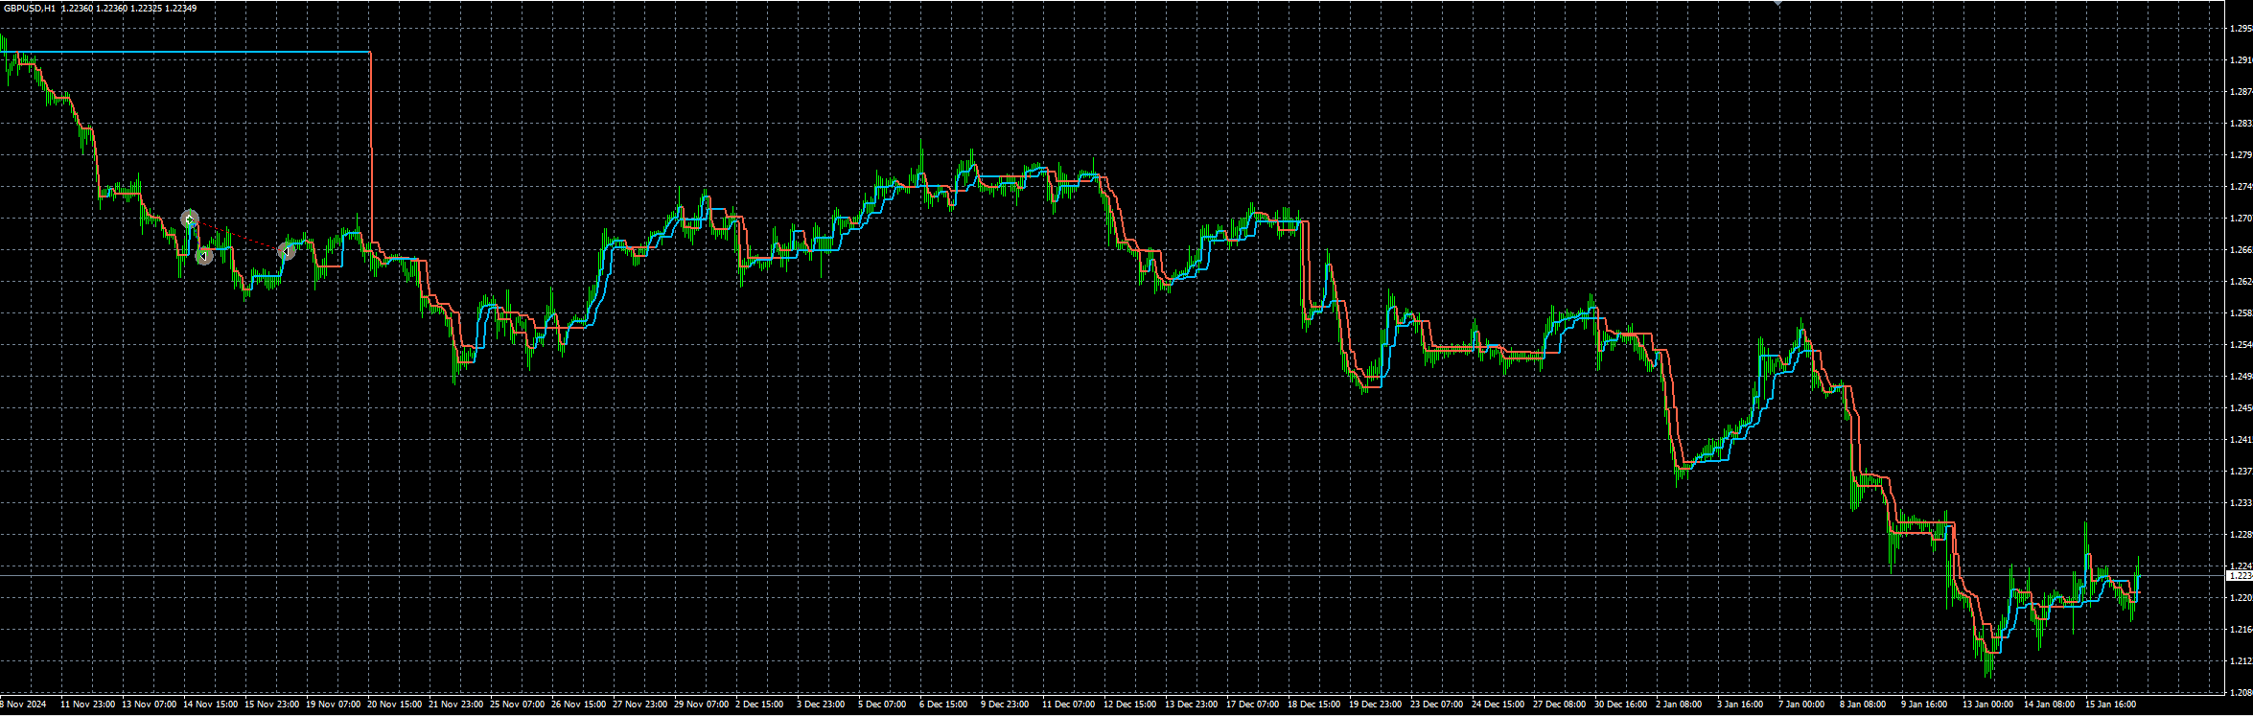Click the '14 Nov 15:00' time label

click(210, 704)
